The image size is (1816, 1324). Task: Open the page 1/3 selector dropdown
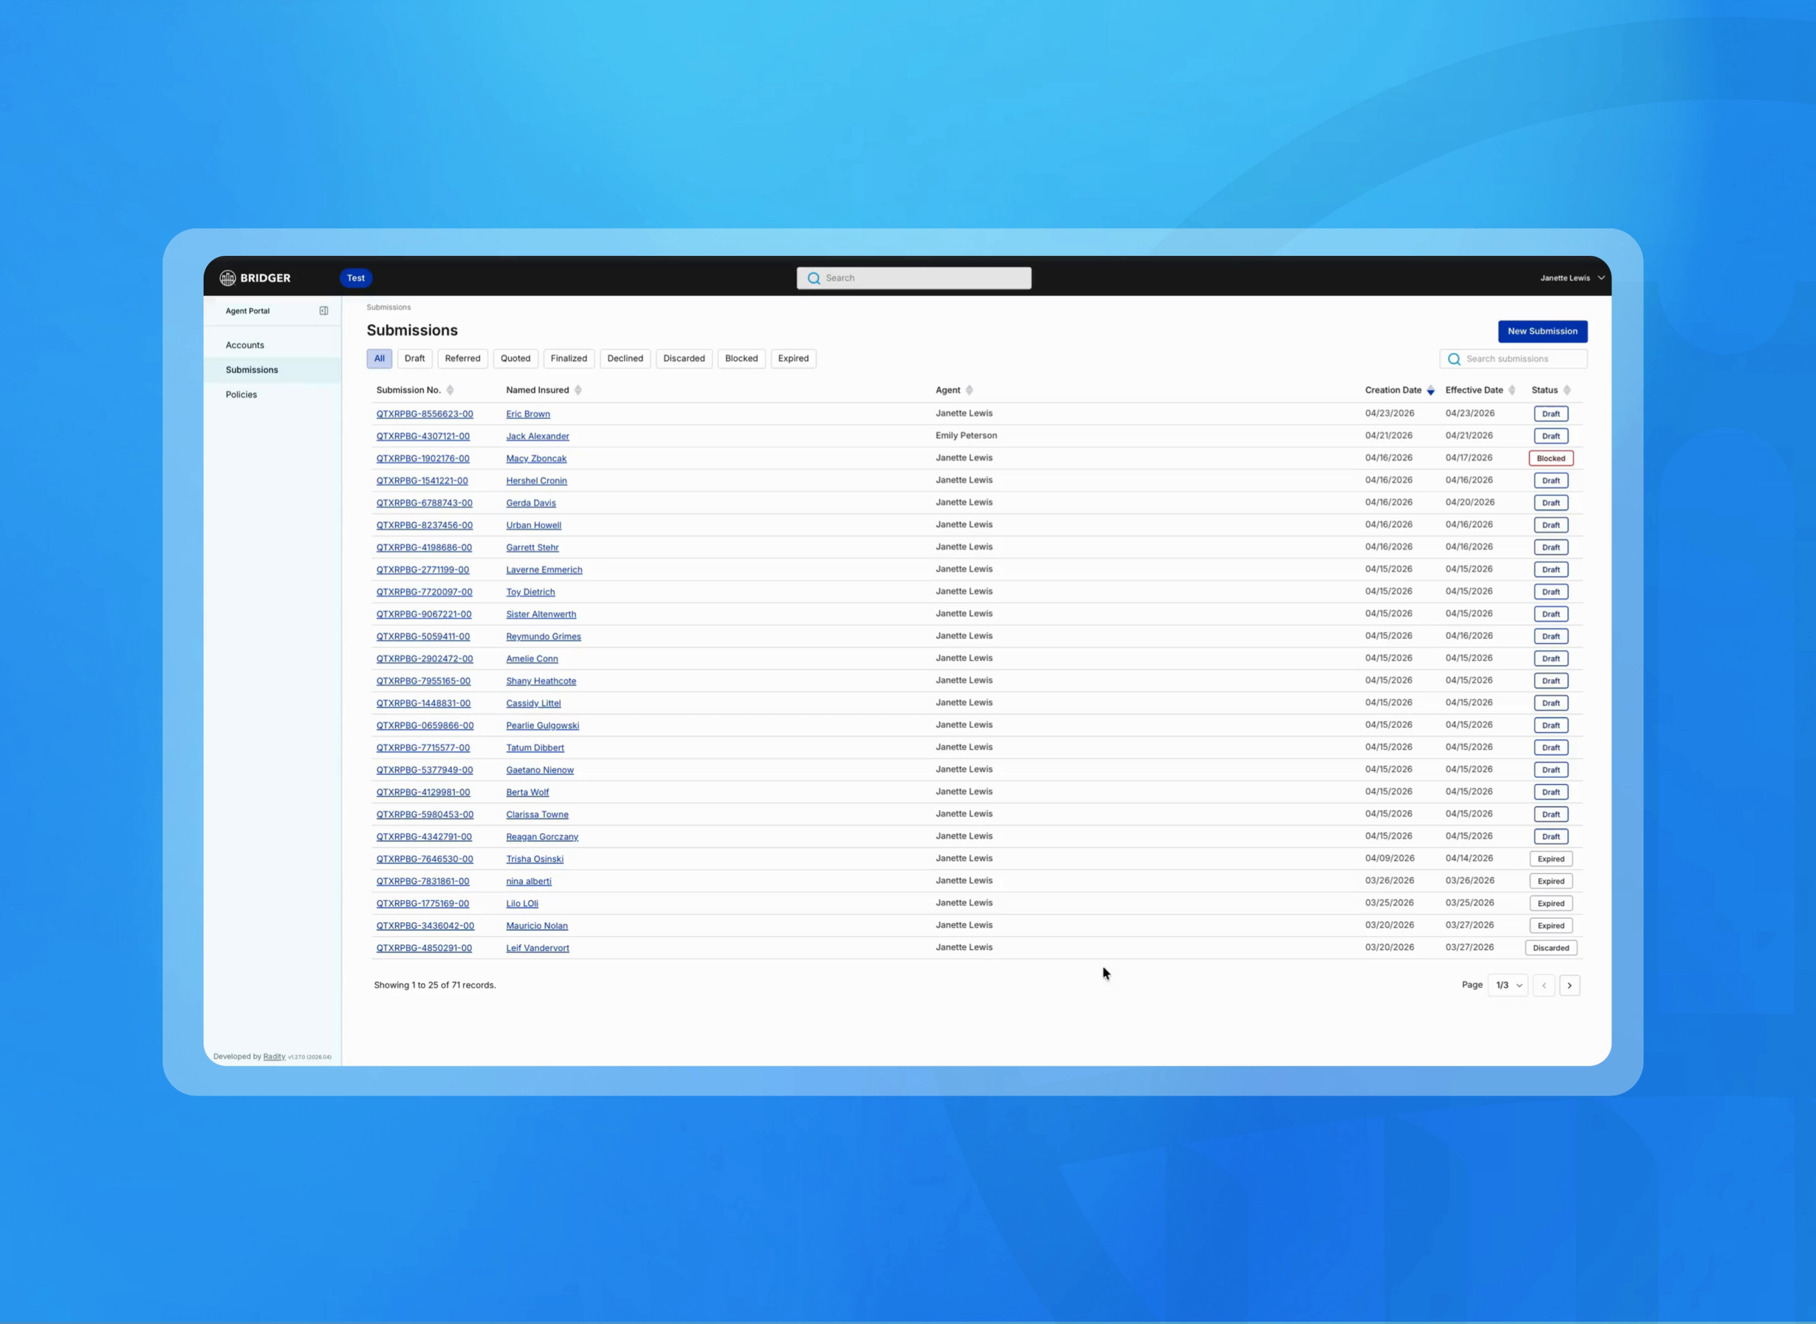[1507, 985]
